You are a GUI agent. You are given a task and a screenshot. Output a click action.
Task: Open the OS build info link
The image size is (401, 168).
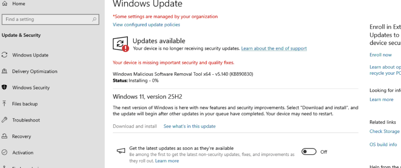point(383,144)
